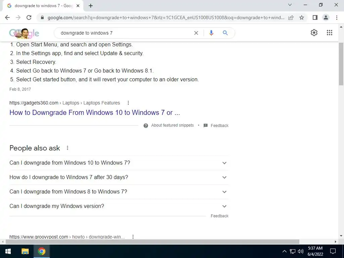Click the scroll-right arrow of horizontal scrollbar
The width and height of the screenshot is (344, 258).
pyautogui.click(x=336, y=242)
